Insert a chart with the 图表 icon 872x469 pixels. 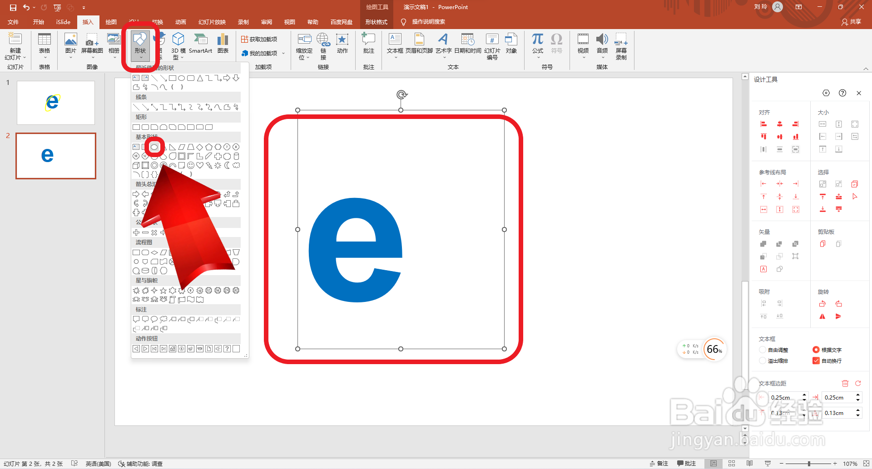(x=223, y=44)
